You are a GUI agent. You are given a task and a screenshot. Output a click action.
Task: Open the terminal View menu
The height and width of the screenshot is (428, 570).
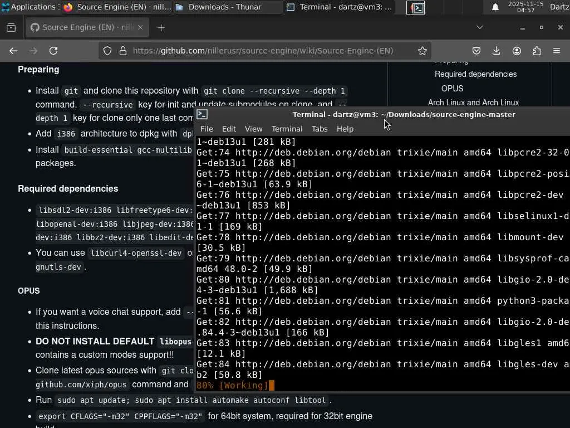pos(253,129)
